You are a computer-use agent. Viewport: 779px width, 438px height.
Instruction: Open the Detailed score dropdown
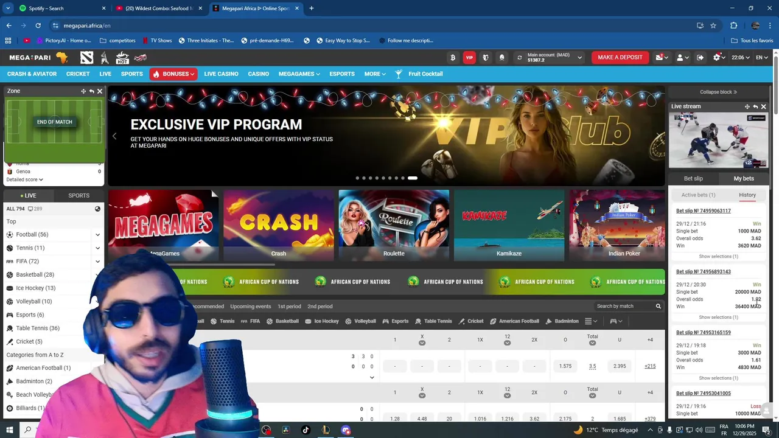25,179
